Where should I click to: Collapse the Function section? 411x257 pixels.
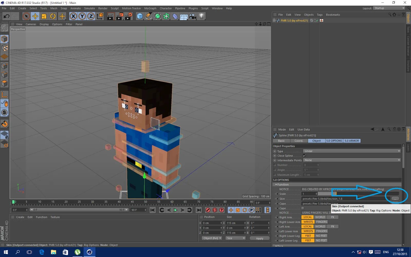coord(276,185)
